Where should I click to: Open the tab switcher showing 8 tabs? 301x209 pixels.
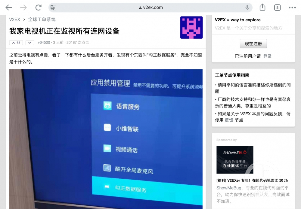pyautogui.click(x=277, y=8)
